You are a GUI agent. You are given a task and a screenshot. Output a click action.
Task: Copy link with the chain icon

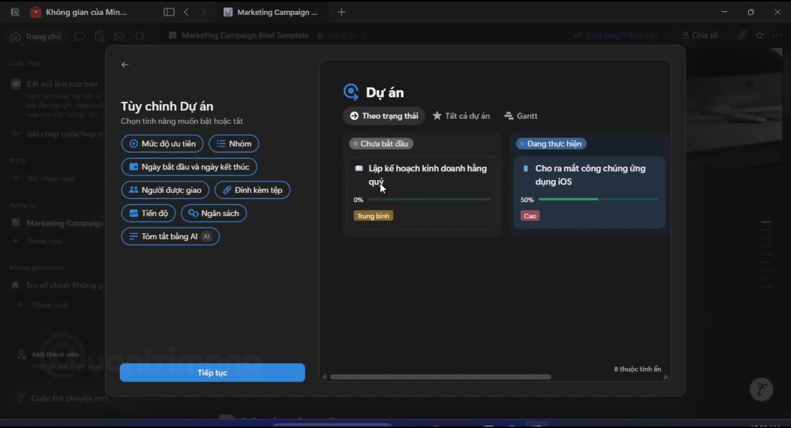pos(742,35)
